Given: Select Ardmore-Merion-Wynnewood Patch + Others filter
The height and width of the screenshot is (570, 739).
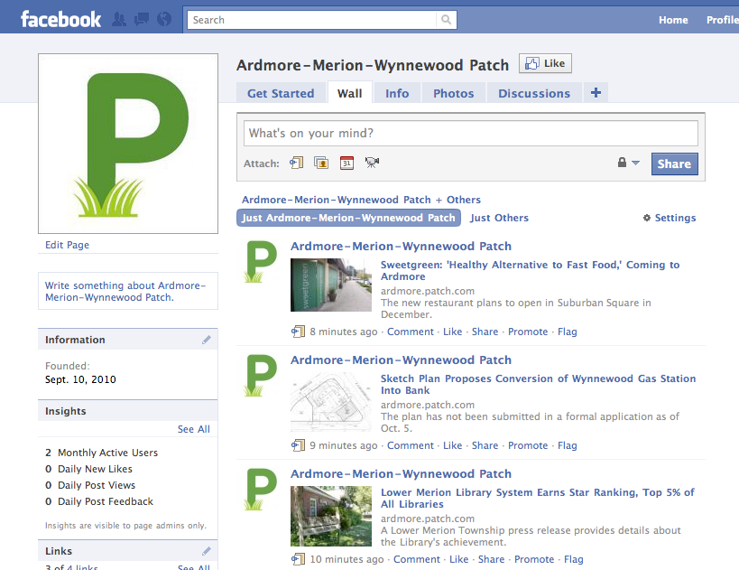Looking at the screenshot, I should point(361,200).
